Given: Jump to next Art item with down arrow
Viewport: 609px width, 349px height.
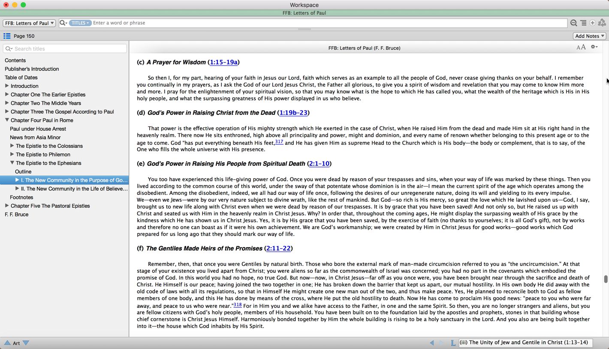Looking at the screenshot, I should pos(26,343).
